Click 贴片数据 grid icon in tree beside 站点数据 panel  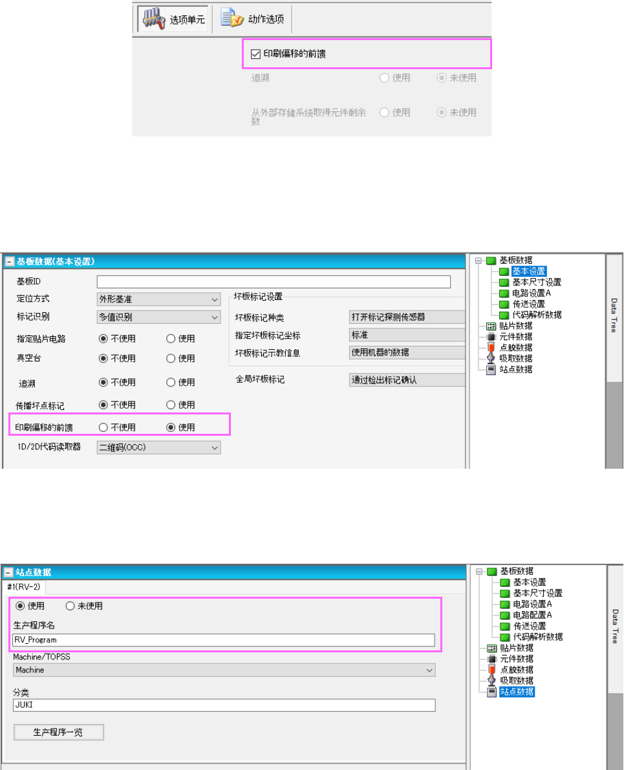coord(492,648)
